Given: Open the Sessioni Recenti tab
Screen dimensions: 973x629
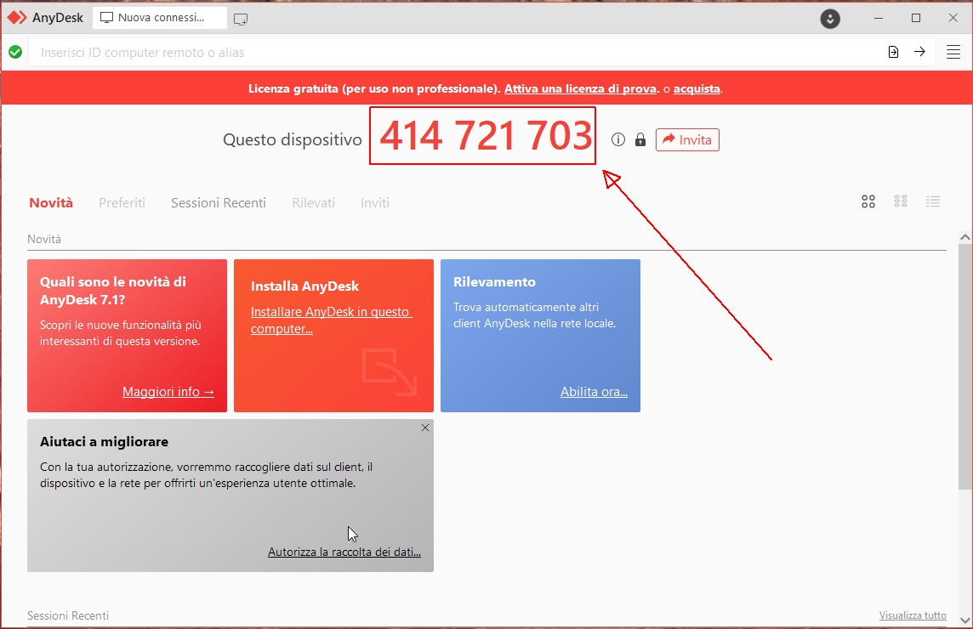Looking at the screenshot, I should click(219, 203).
